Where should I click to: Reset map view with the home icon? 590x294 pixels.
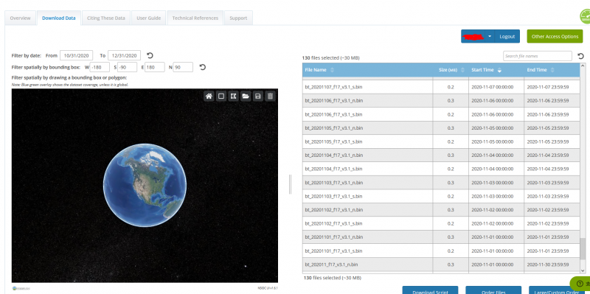tap(209, 97)
